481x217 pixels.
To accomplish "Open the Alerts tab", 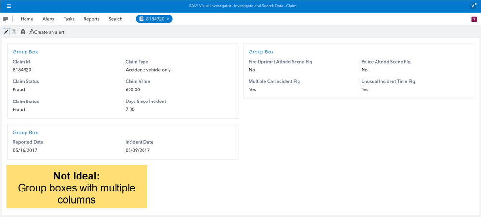I will (48, 19).
